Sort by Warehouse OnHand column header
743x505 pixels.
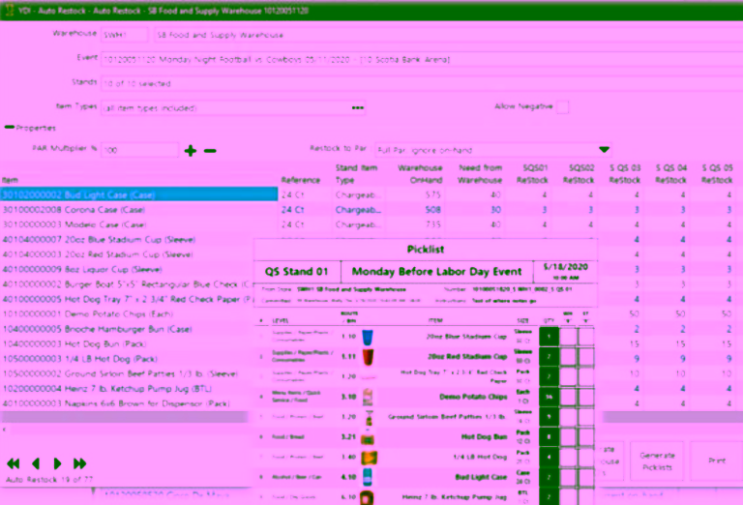pyautogui.click(x=420, y=174)
